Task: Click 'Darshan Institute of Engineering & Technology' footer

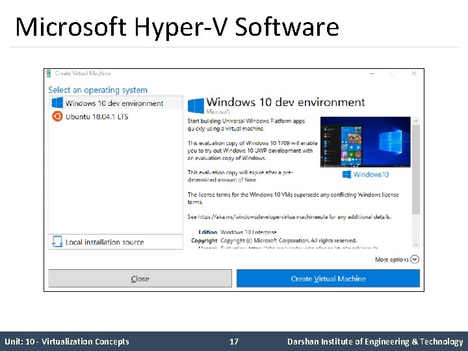Action: [375, 342]
